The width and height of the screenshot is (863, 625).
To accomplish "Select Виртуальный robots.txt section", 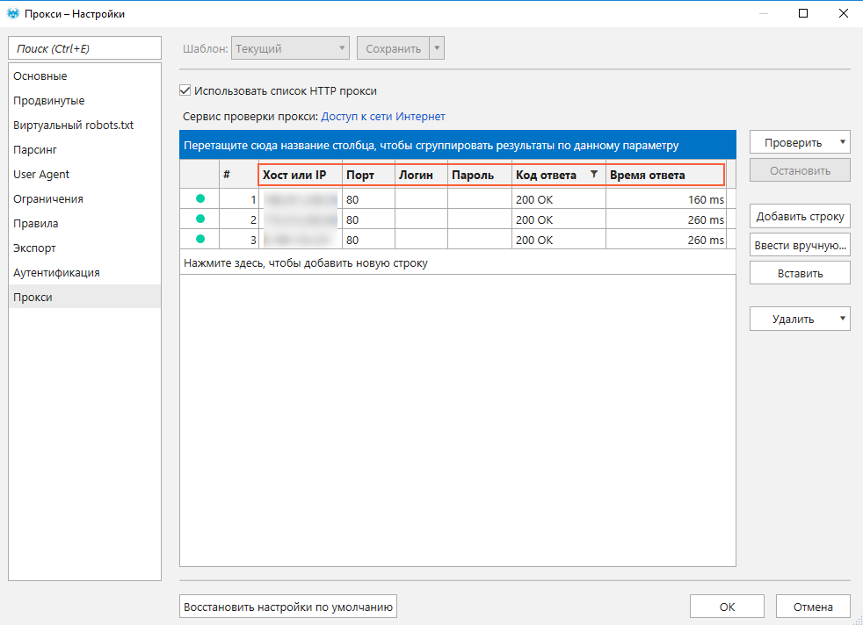I will coord(84,125).
